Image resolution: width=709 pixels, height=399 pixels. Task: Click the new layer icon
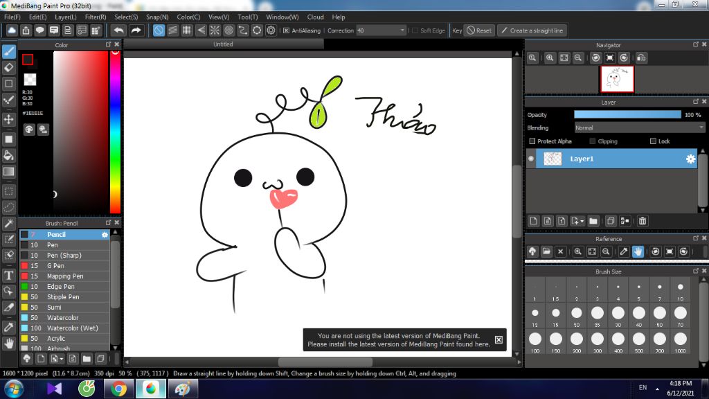point(534,221)
